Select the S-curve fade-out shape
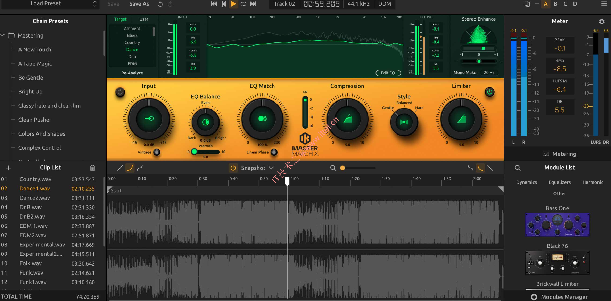 (470, 168)
